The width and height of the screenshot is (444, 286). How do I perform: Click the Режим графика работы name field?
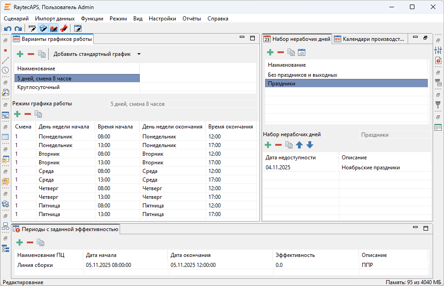(x=183, y=104)
